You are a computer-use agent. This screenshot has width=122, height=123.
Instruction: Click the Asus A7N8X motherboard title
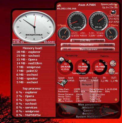pyautogui.click(x=87, y=5)
